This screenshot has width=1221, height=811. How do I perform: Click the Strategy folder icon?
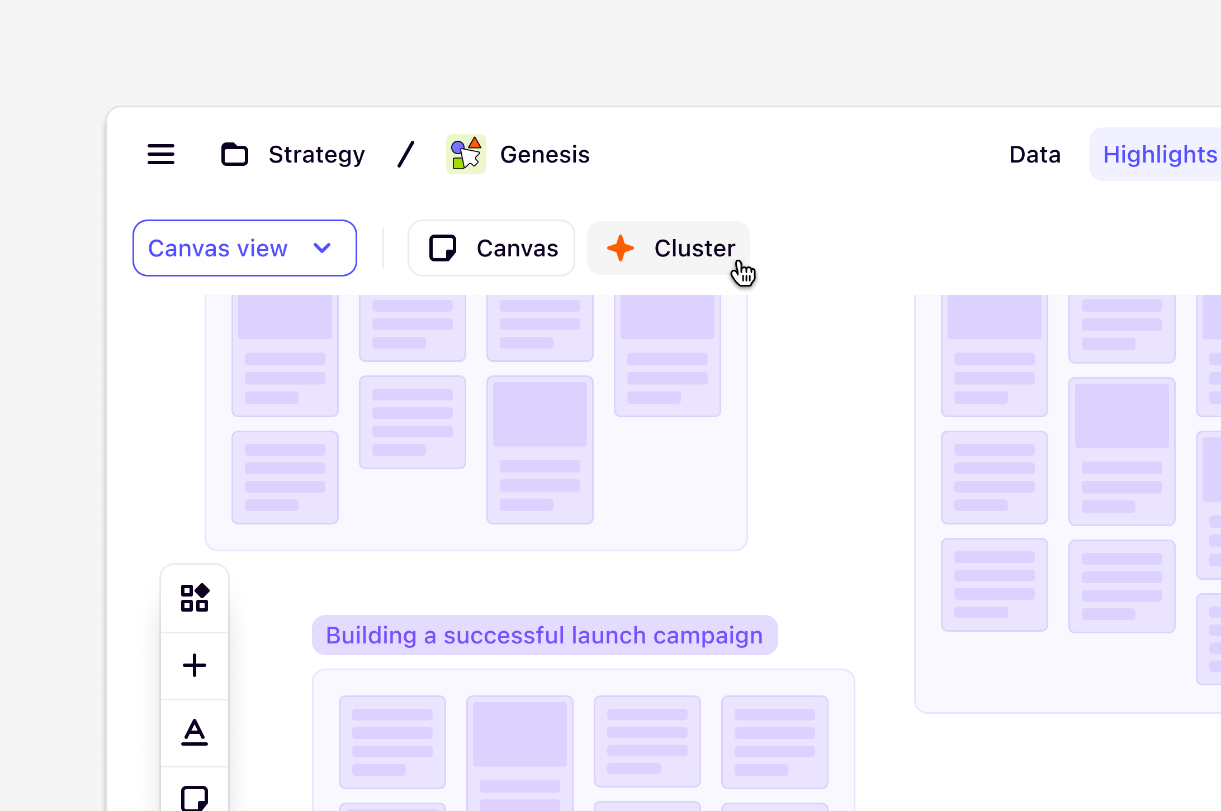tap(235, 154)
